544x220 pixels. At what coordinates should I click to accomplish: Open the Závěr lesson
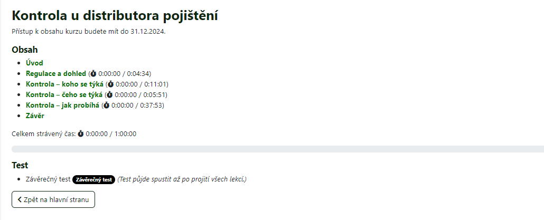[x=35, y=116]
